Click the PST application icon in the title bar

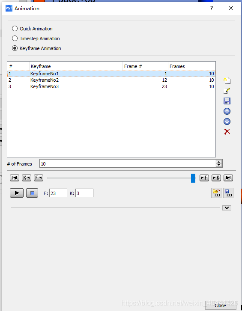(9, 8)
